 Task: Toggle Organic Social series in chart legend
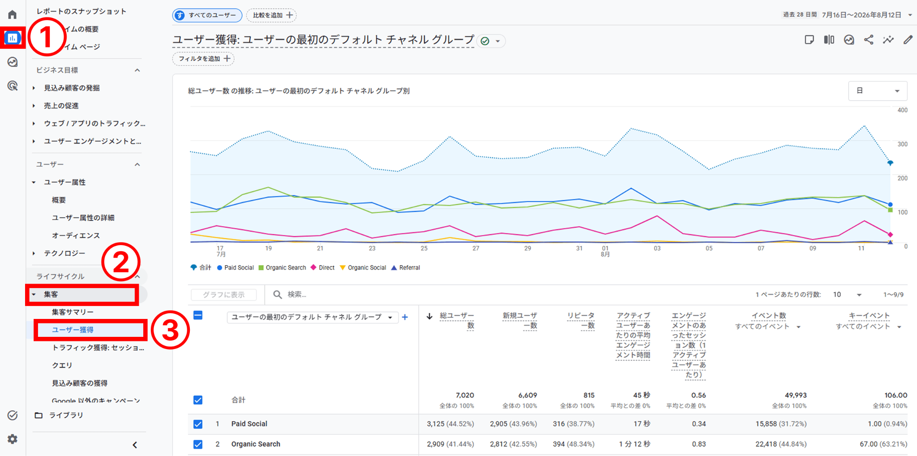363,268
